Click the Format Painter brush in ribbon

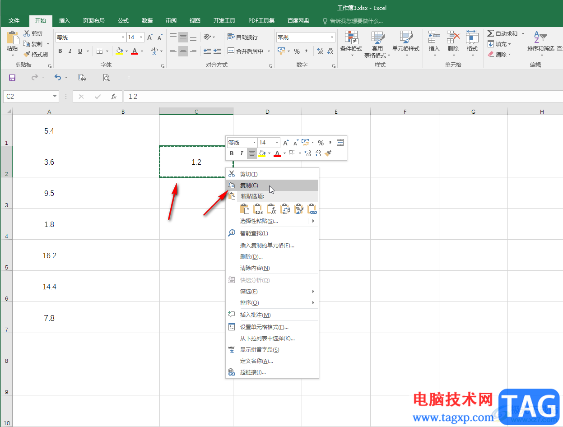(x=35, y=54)
